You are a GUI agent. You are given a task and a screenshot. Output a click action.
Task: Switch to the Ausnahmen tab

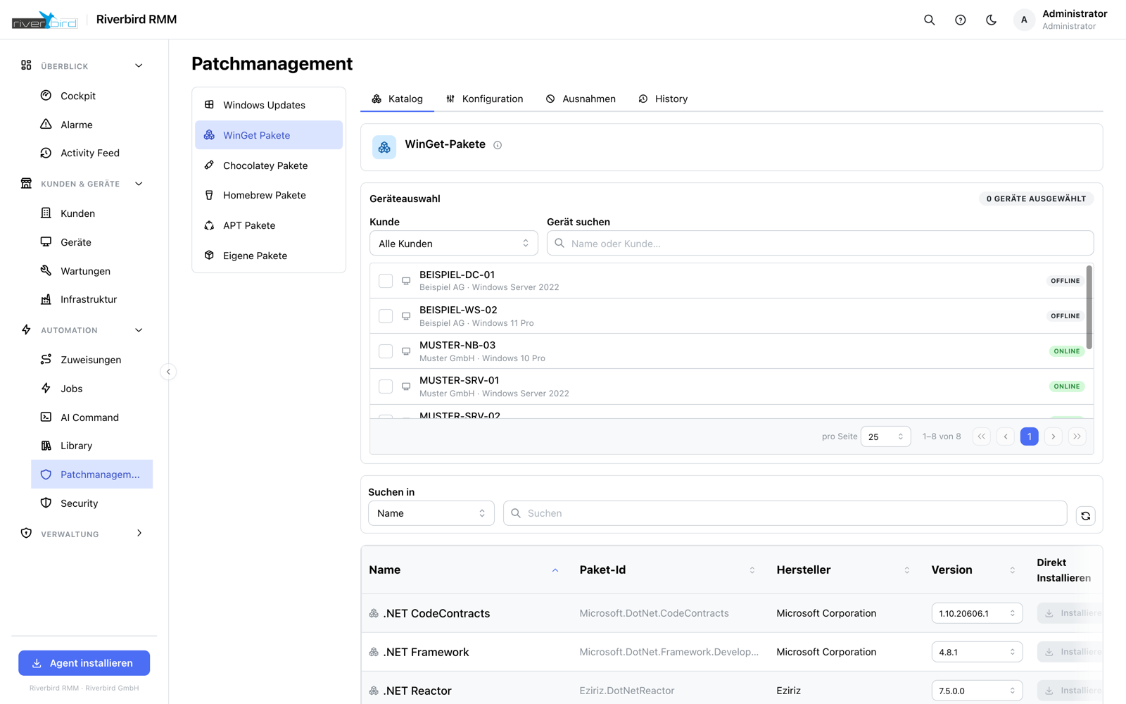[x=581, y=99]
